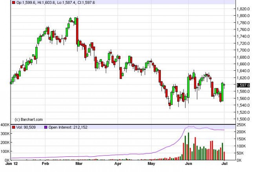The image size is (253, 172).
Task: Click the 'Mar' date axis label
Action: [79, 164]
